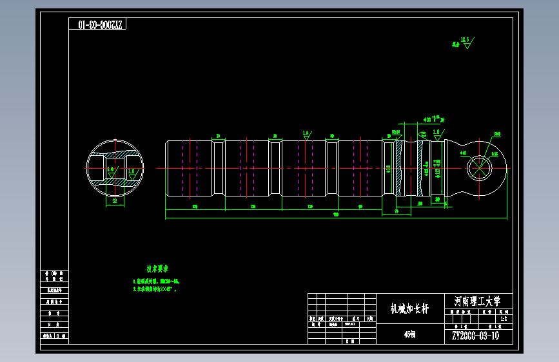Click the circular cross-section view
The height and width of the screenshot is (362, 559).
click(x=115, y=168)
